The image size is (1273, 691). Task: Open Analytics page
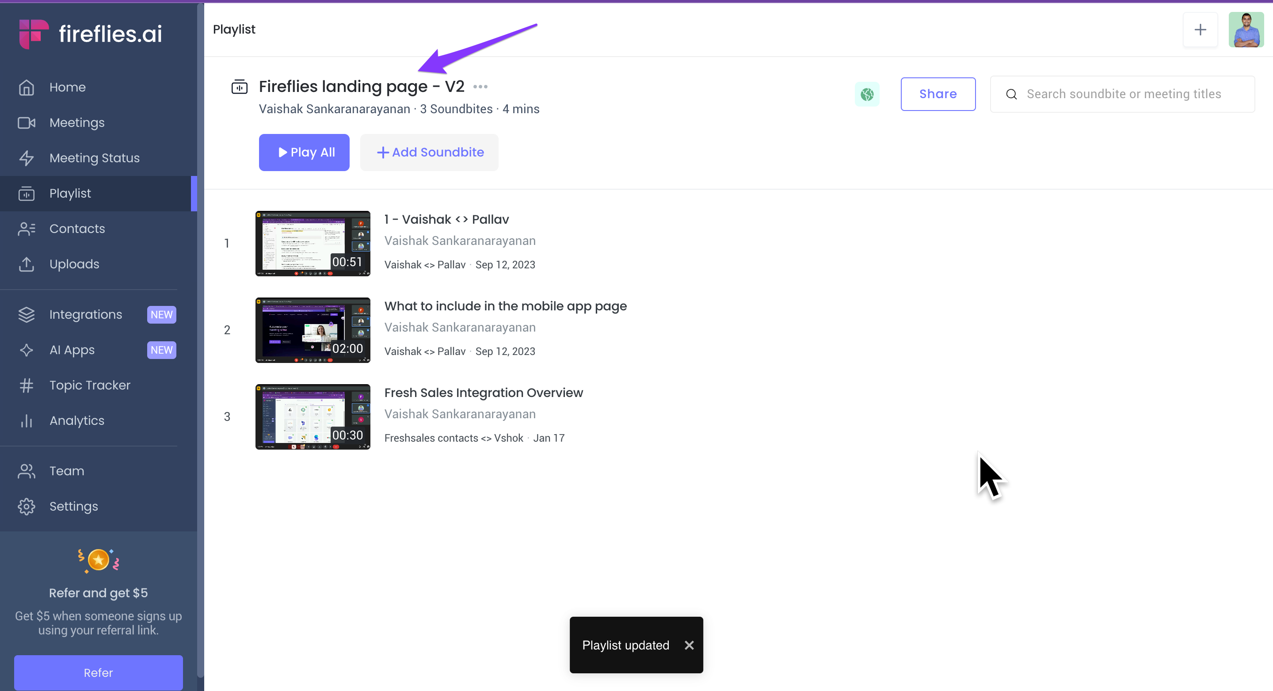(98, 420)
